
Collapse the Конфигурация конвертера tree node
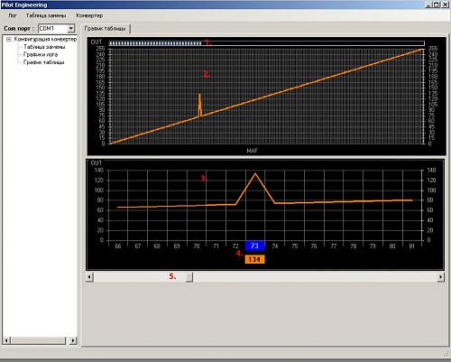point(9,39)
